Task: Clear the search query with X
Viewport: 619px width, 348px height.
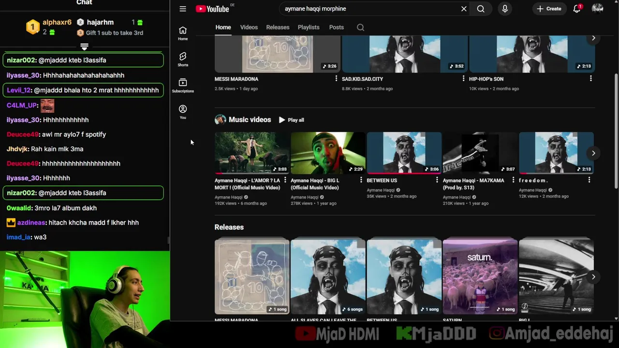Action: (464, 9)
